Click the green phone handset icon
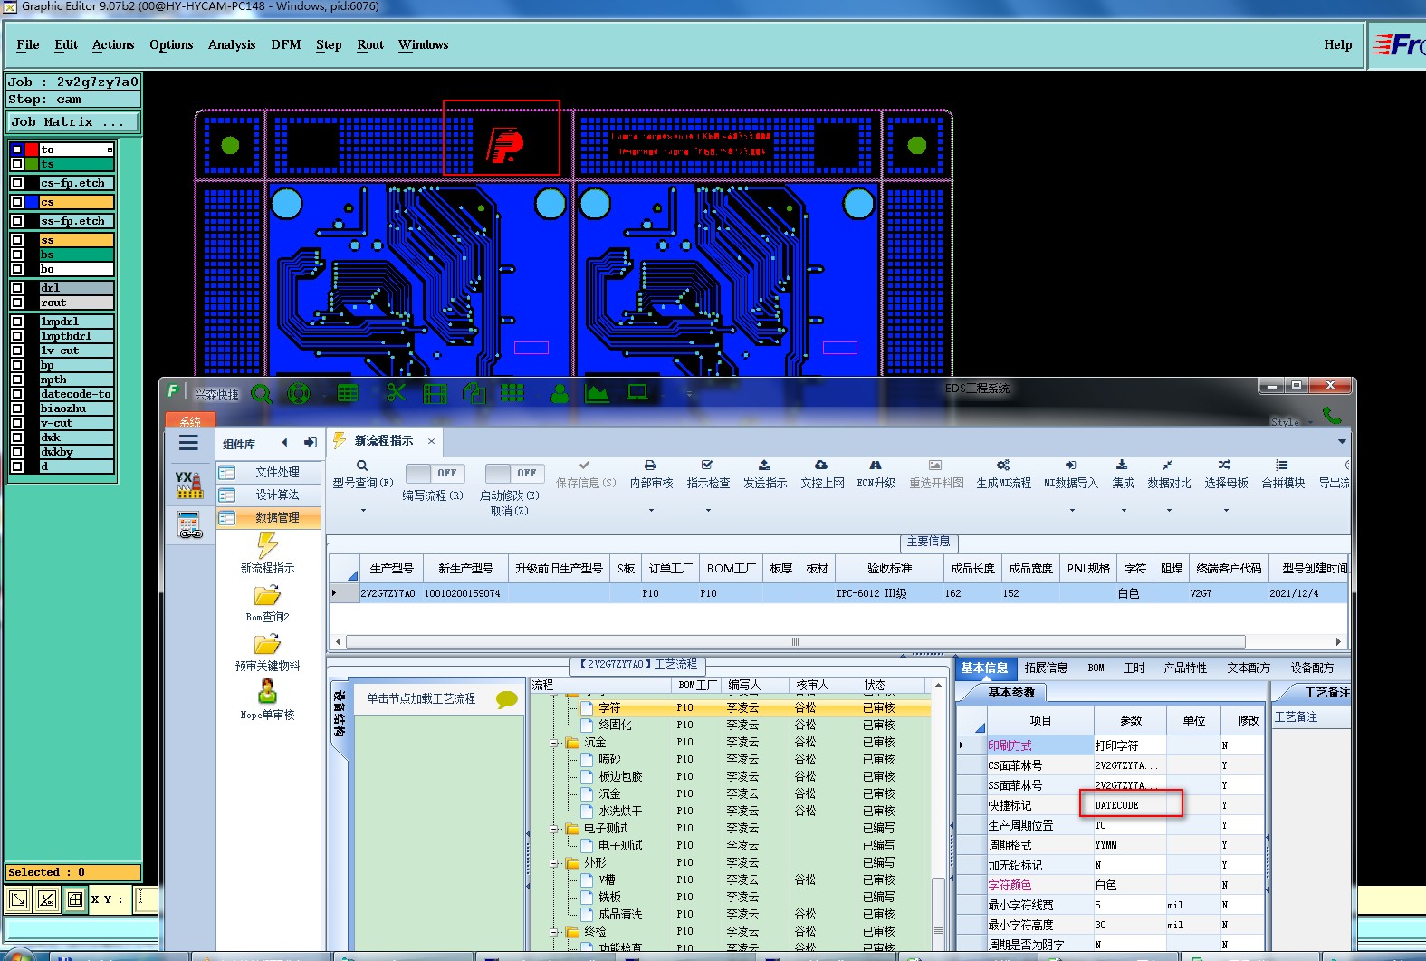 tap(1332, 415)
